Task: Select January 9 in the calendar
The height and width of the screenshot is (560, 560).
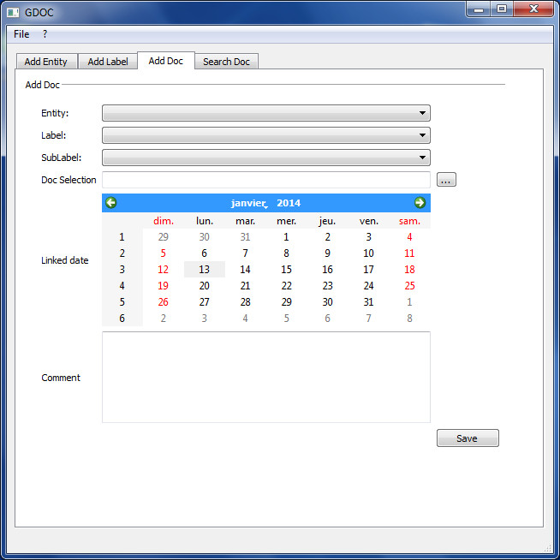Action: [327, 253]
